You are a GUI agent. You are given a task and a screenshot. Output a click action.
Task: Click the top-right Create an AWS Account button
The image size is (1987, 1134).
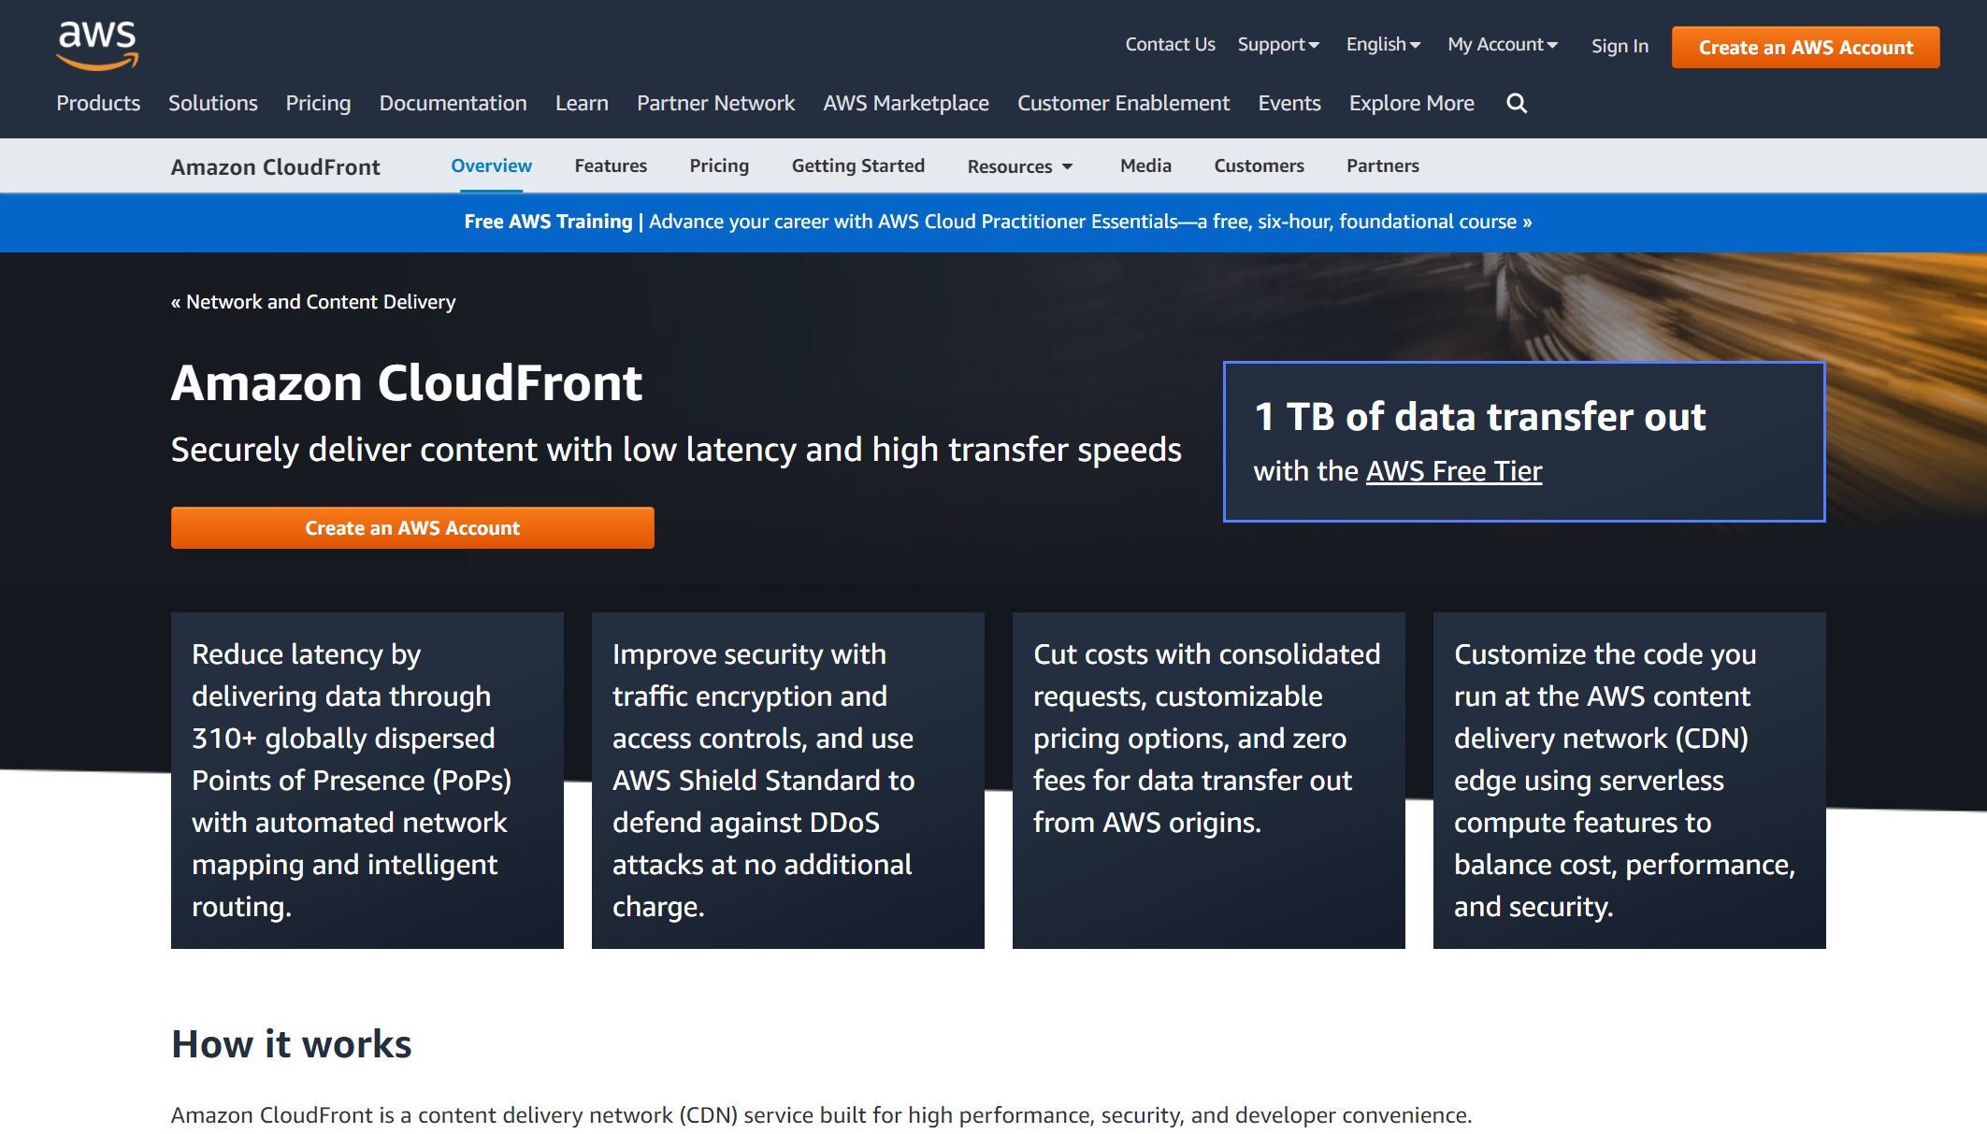pos(1806,48)
